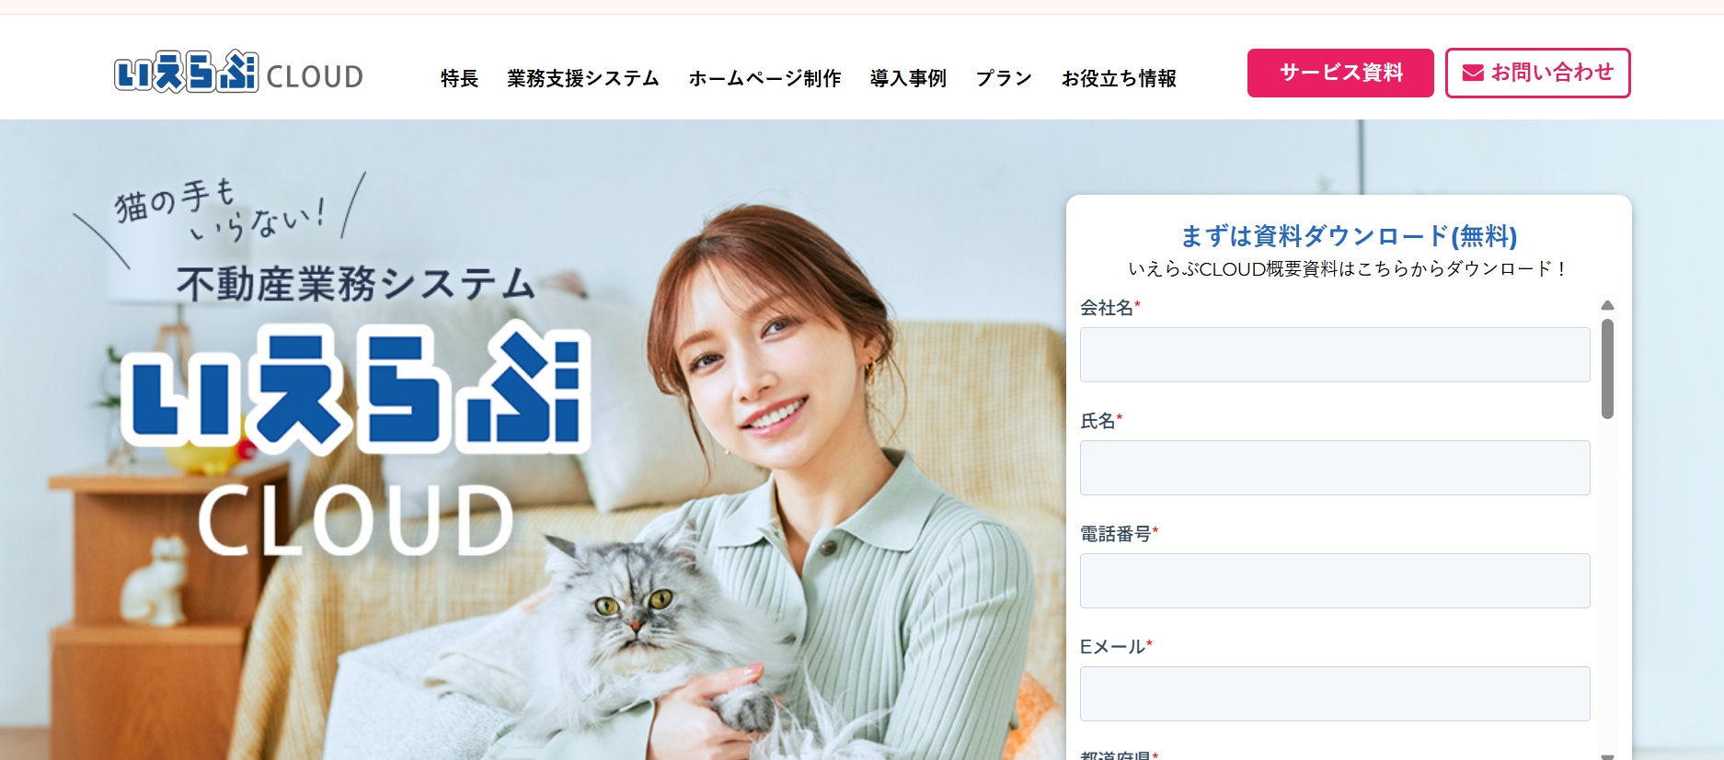Click the 不動産業務システム hero text
1724x760 pixels.
[x=356, y=283]
